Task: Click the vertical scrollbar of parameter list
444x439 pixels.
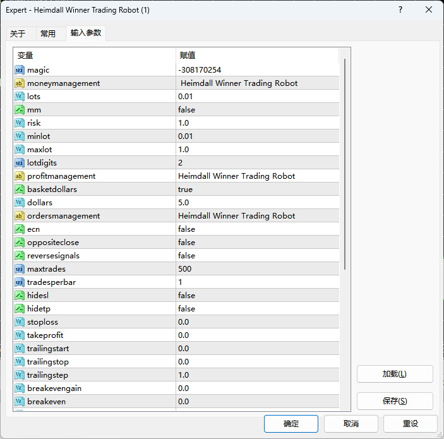Action: [344, 164]
